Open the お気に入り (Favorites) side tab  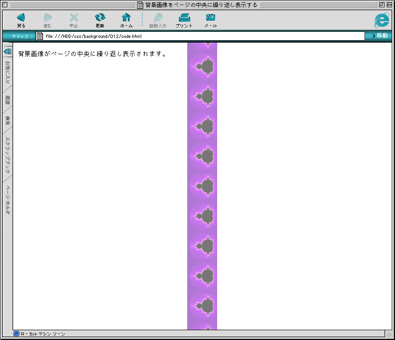(7, 72)
